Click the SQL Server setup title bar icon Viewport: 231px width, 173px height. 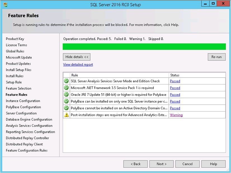coord(5,4)
